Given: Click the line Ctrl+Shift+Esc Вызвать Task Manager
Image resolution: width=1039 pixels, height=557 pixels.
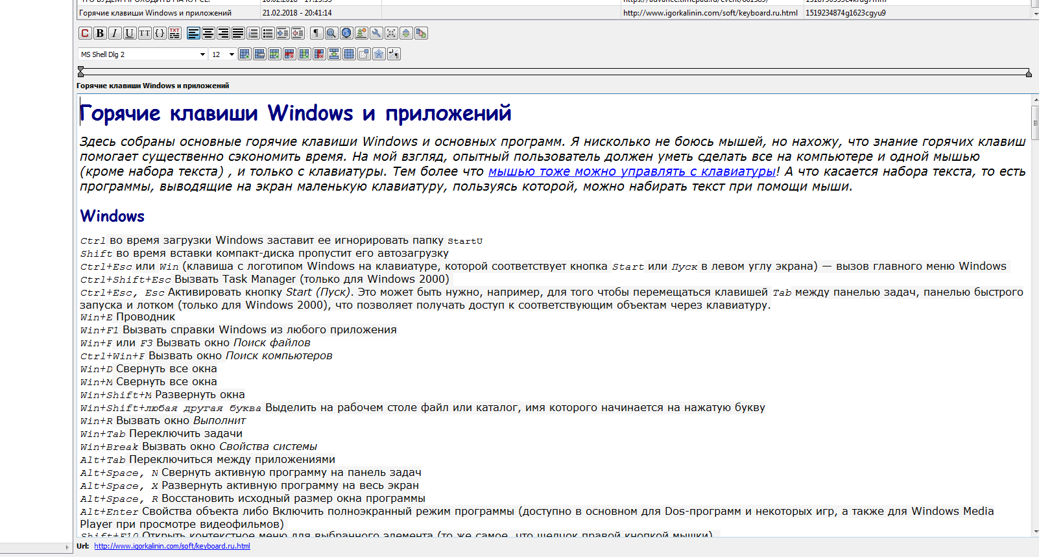Looking at the screenshot, I should (x=265, y=279).
